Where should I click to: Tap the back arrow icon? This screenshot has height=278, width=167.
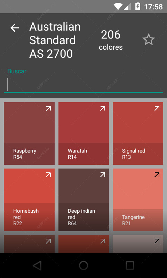click(15, 28)
